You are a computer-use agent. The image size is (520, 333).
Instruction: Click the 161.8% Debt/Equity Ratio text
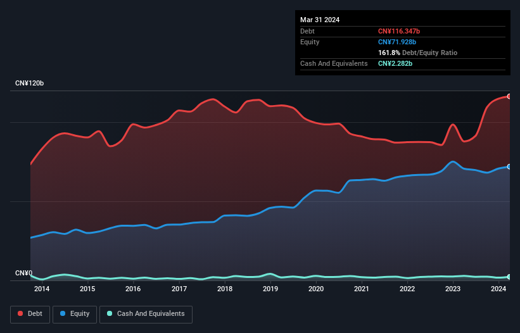tap(417, 53)
